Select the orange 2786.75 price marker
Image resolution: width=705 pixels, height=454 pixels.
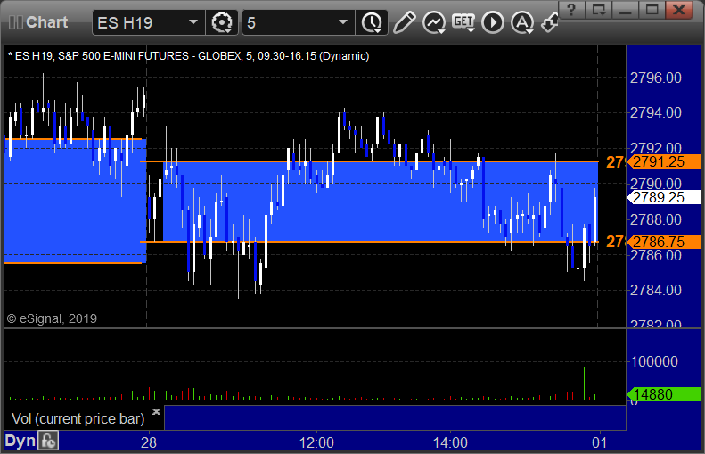664,242
